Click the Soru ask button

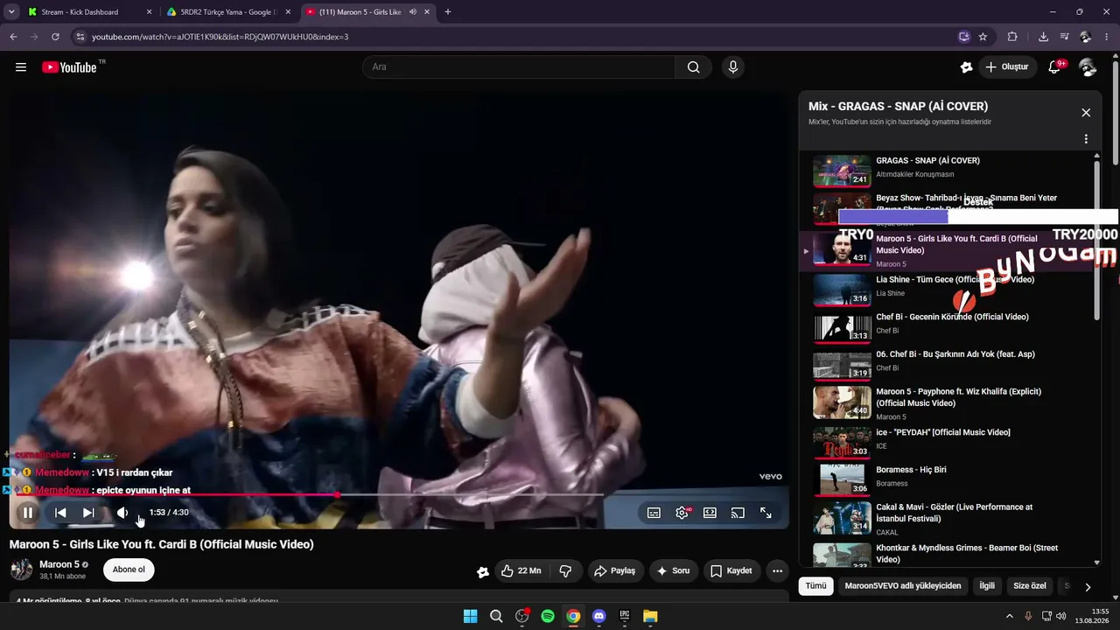tap(673, 571)
